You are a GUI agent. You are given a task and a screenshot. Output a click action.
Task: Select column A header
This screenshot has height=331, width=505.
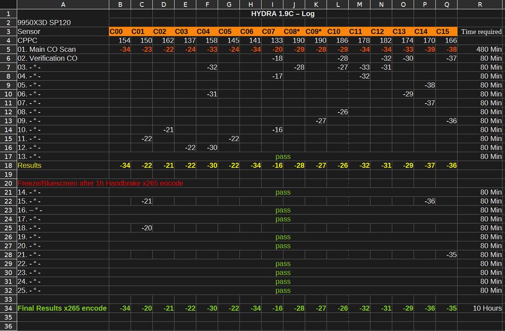(63, 4)
